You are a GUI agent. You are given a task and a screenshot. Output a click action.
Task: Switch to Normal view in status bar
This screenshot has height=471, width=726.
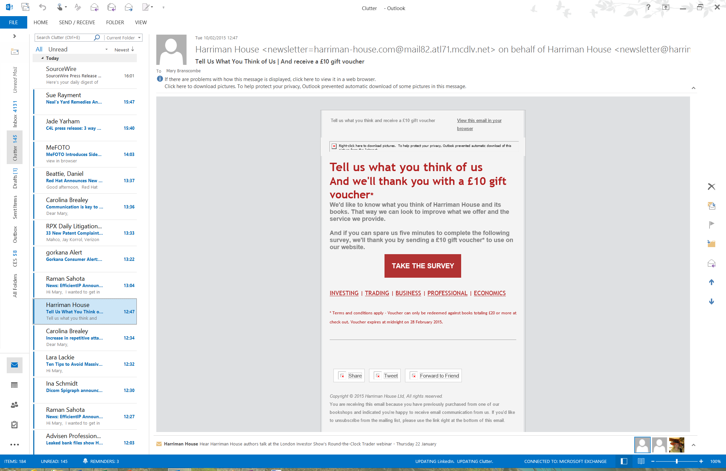[624, 461]
